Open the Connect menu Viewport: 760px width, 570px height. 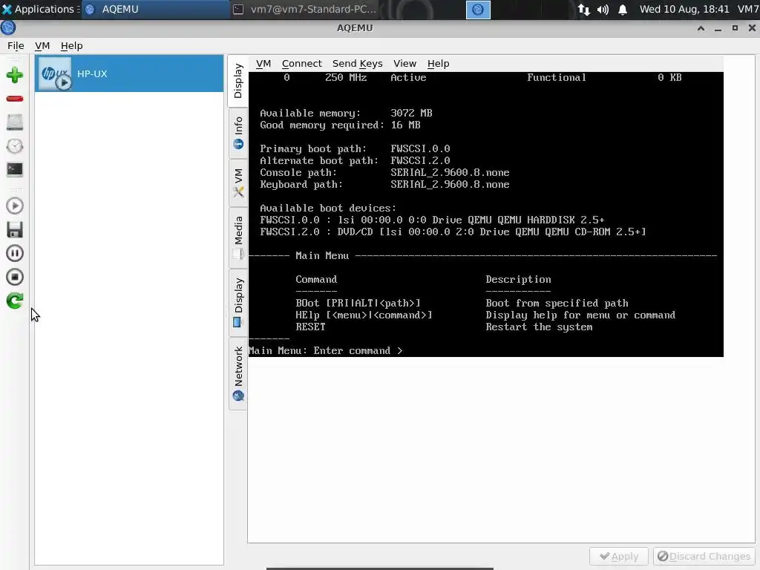tap(301, 64)
